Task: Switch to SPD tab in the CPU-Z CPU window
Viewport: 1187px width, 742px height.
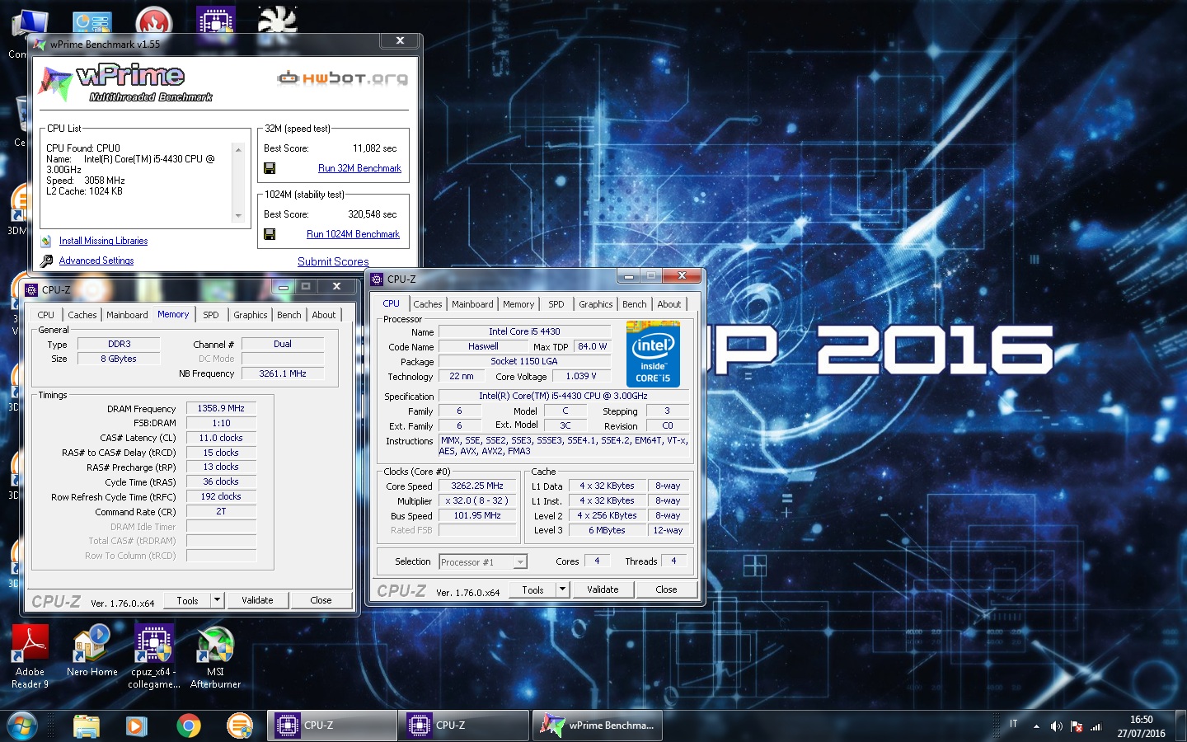Action: 556,304
